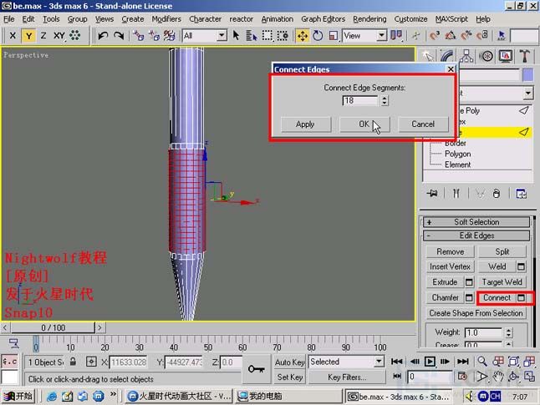Activate Select and Move tool
Viewport: 540px width, 405px height.
point(303,35)
